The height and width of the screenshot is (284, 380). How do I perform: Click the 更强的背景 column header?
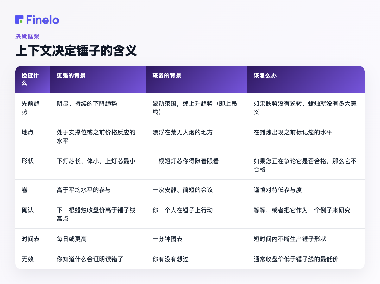tap(98, 79)
